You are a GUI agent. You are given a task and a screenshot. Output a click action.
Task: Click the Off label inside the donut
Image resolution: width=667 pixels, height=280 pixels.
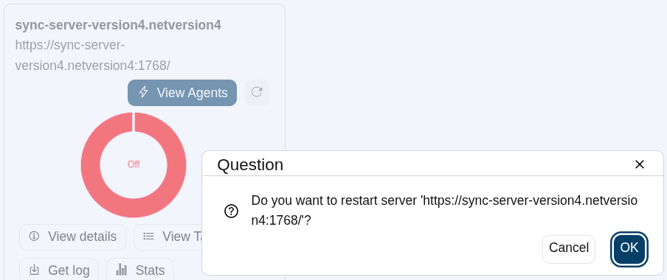click(134, 164)
